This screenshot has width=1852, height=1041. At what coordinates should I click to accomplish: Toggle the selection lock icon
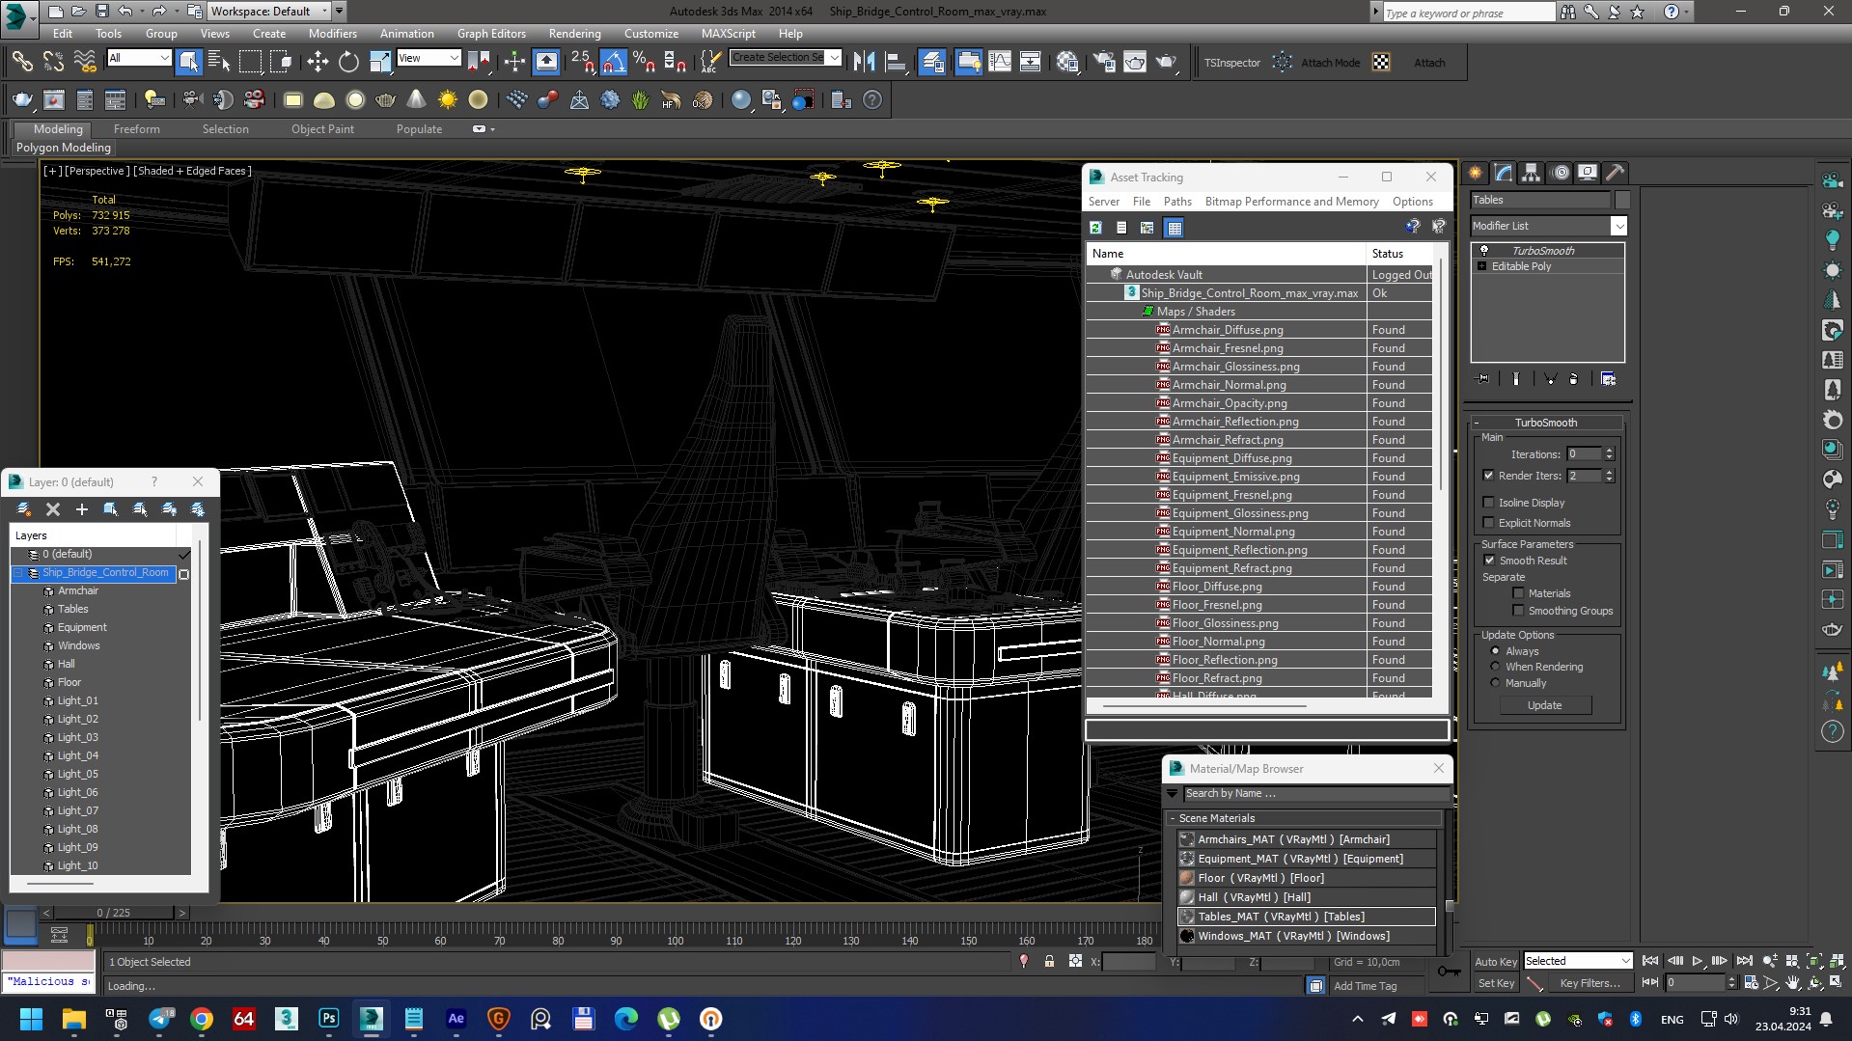(x=1049, y=961)
